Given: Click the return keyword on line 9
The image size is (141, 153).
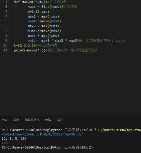Looking at the screenshot, I should pos(33,40).
